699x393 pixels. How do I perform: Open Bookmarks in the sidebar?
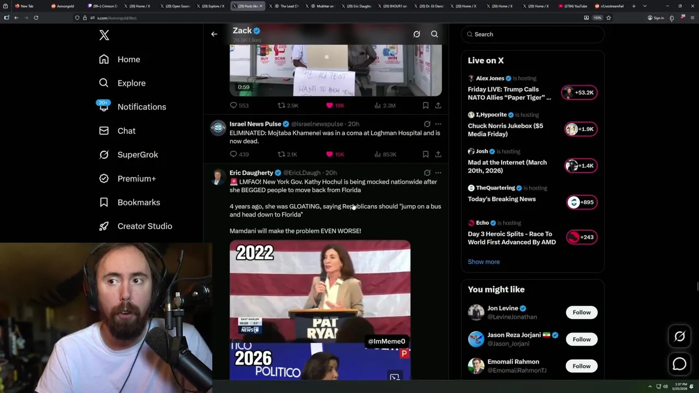tap(129, 203)
